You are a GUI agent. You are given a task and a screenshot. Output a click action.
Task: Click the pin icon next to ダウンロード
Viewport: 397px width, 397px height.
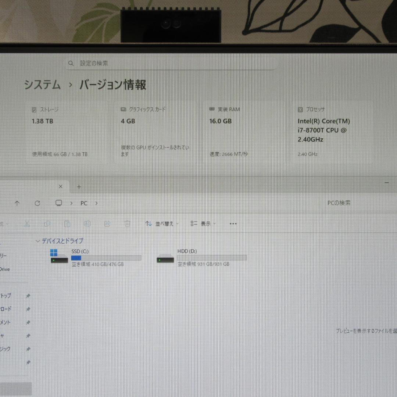coord(28,309)
